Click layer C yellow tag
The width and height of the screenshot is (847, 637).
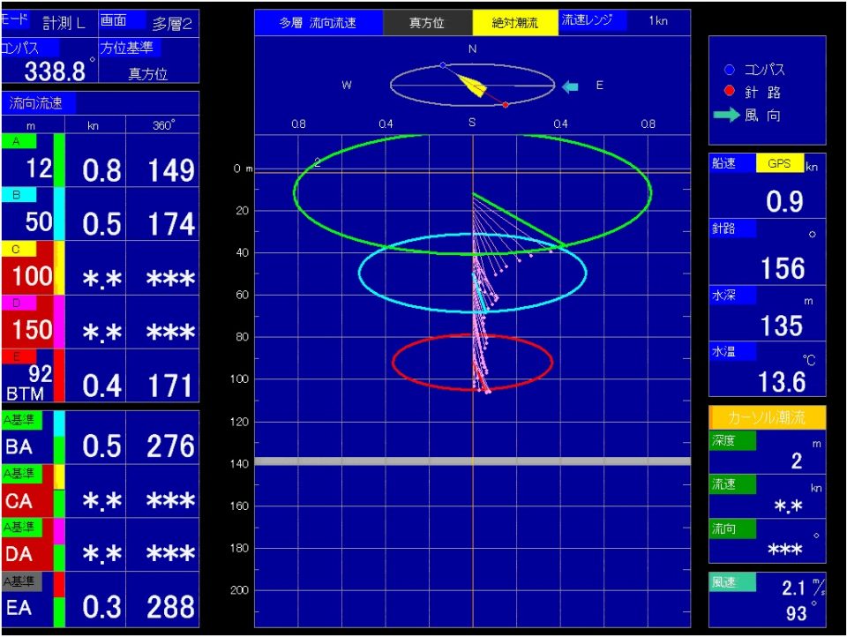[x=19, y=249]
